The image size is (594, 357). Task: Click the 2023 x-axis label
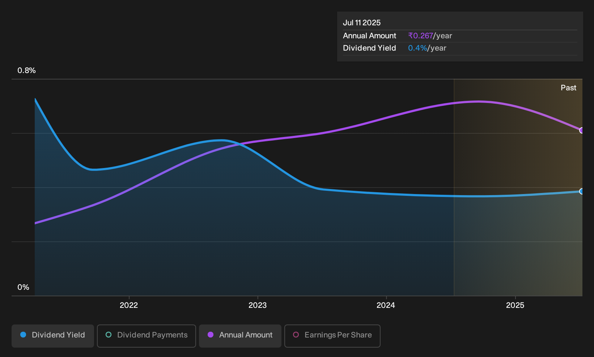258,305
